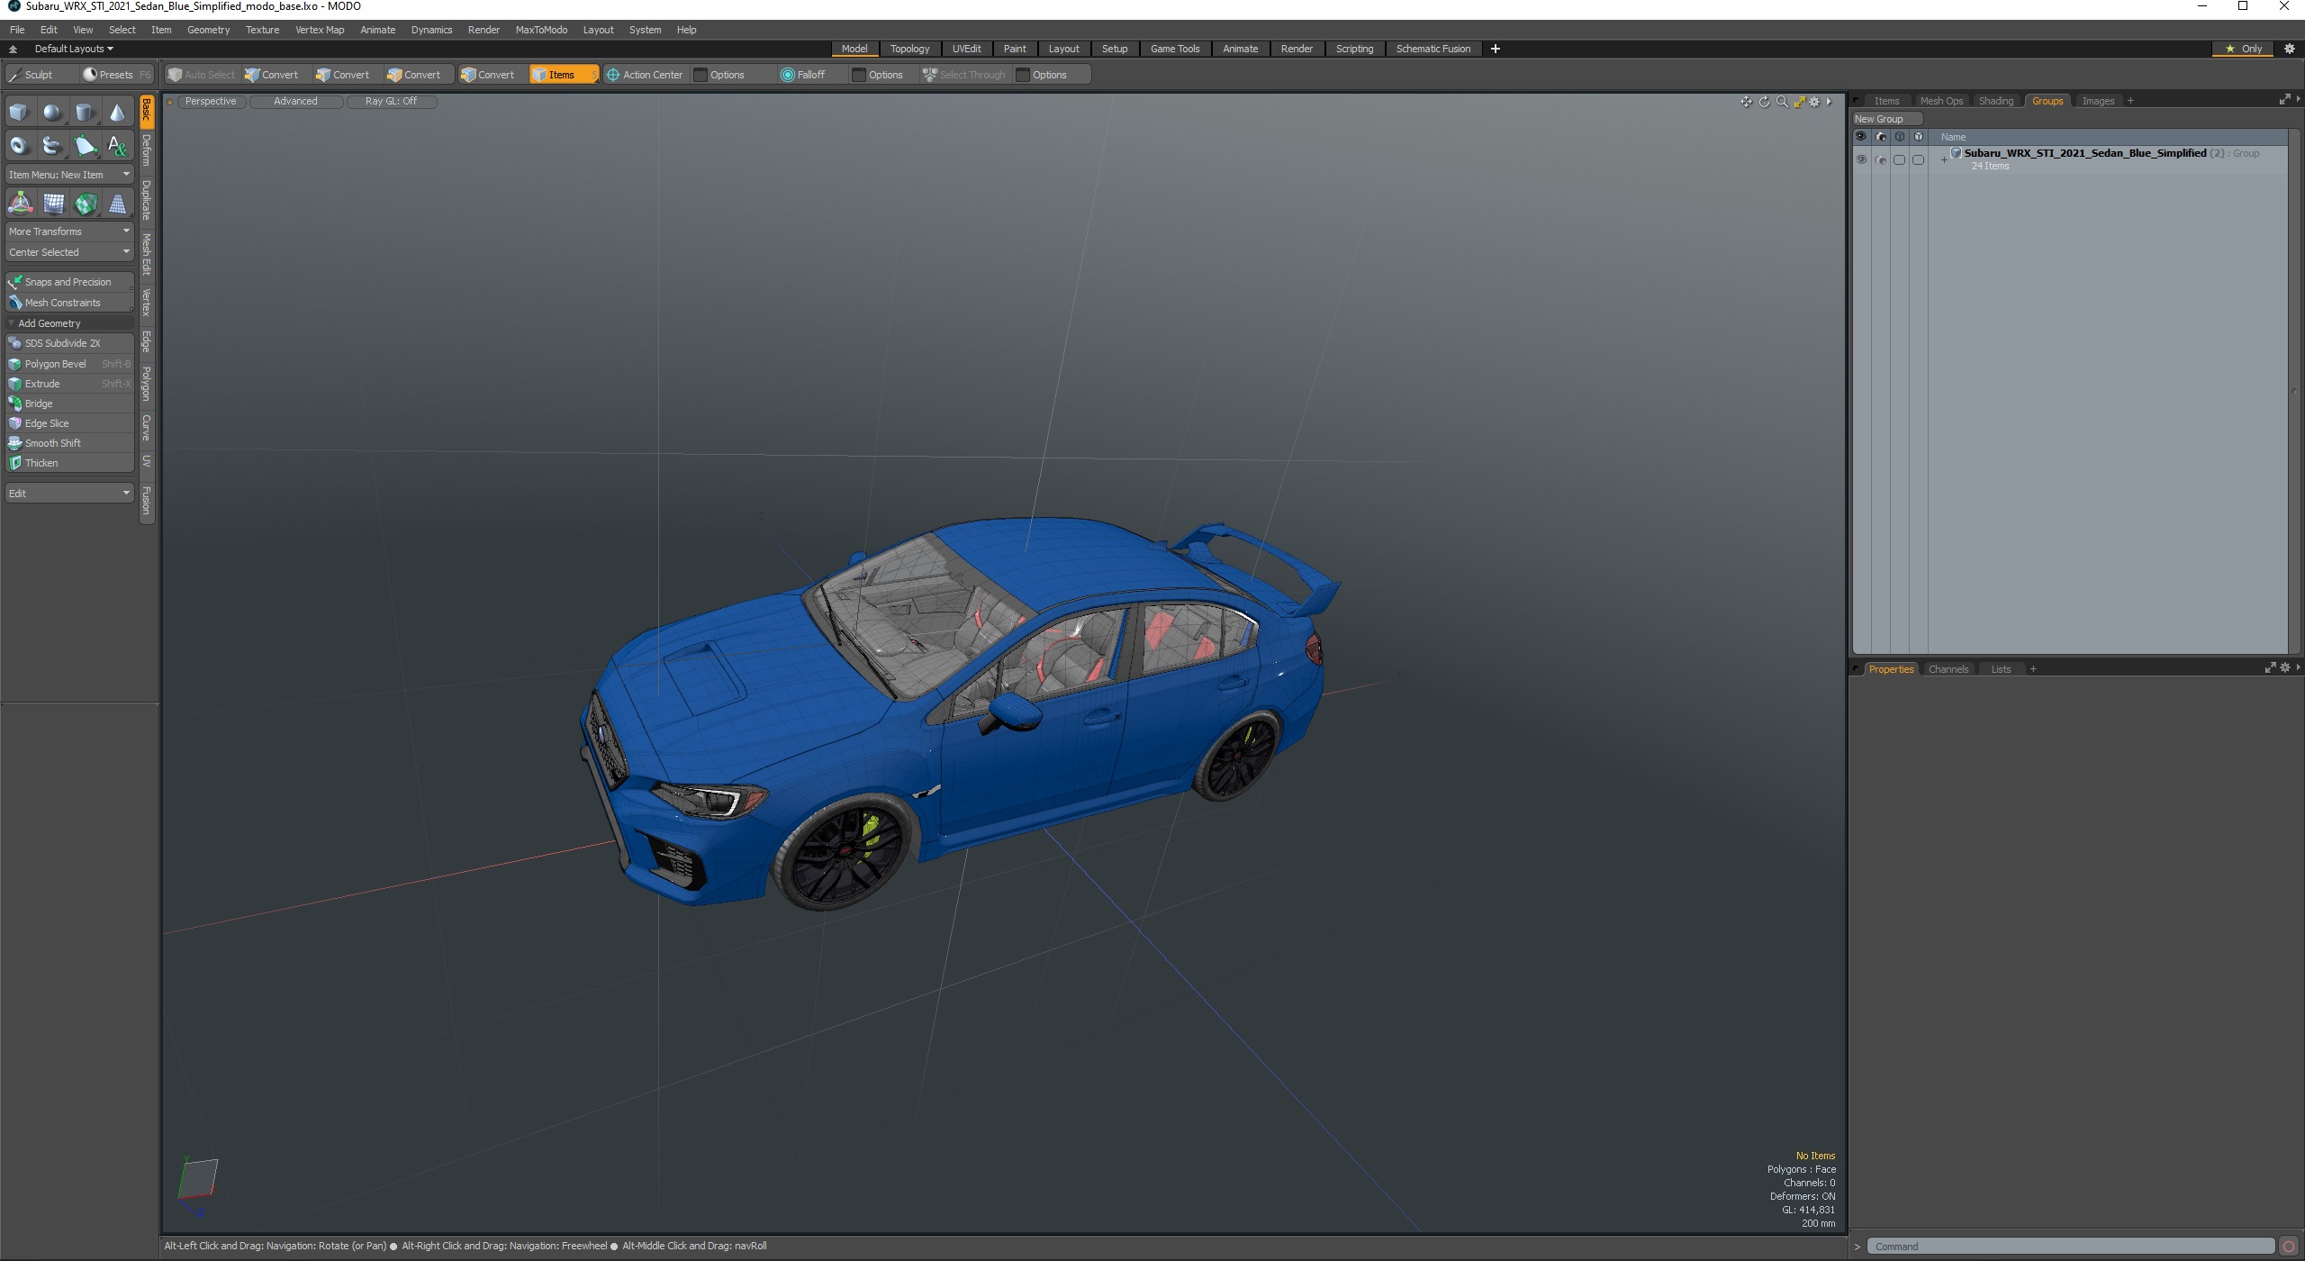This screenshot has width=2305, height=1261.
Task: Open Perspective view type dropdown
Action: pos(211,102)
